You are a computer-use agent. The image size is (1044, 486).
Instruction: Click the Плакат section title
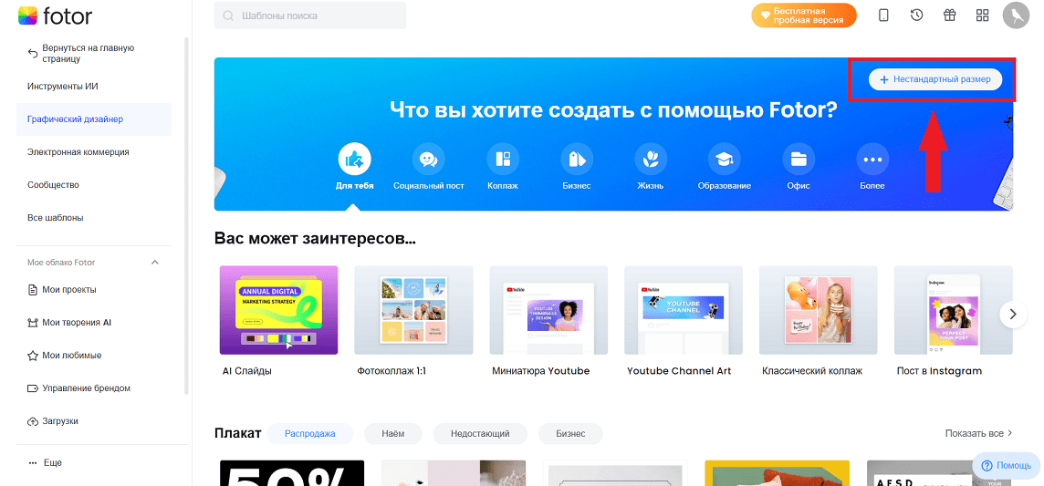point(237,433)
